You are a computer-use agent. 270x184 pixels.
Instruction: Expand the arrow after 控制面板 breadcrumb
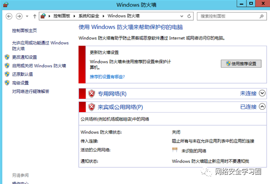[x=74, y=16]
